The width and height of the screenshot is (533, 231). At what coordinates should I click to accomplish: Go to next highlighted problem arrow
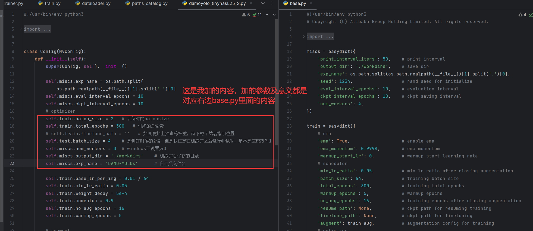(x=274, y=15)
